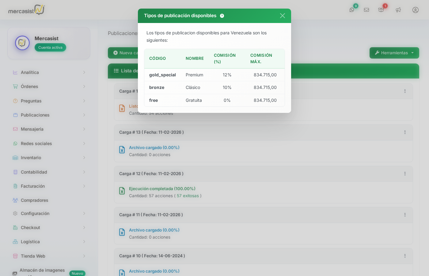Viewport: 429px width, 276px height.
Task: Open options menu for Carga #13
Action: pos(405,132)
